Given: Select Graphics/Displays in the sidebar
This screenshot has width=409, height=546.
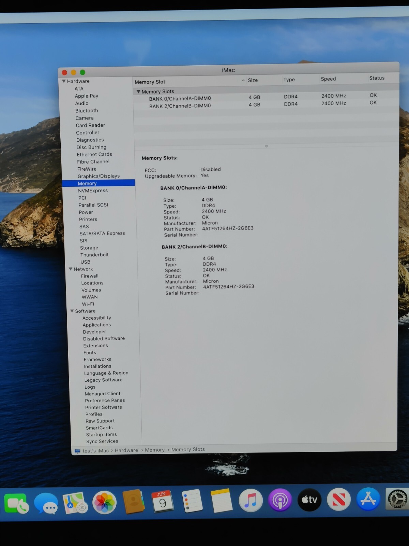Looking at the screenshot, I should (x=99, y=176).
